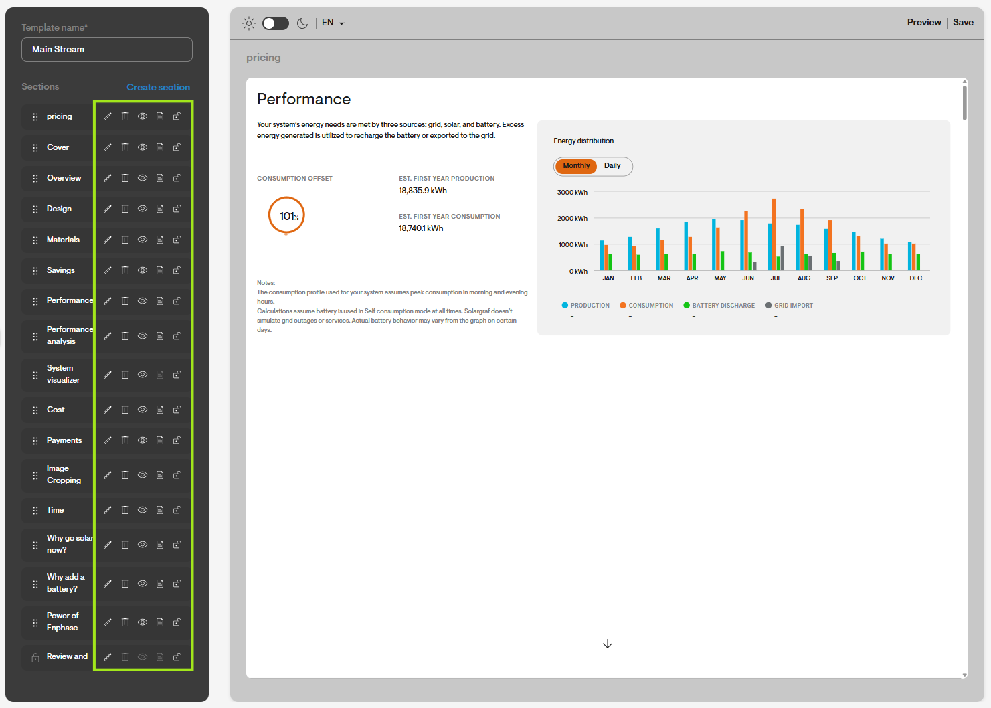Viewport: 991px width, 708px height.
Task: Click the drag handle for Materials section
Action: click(35, 240)
